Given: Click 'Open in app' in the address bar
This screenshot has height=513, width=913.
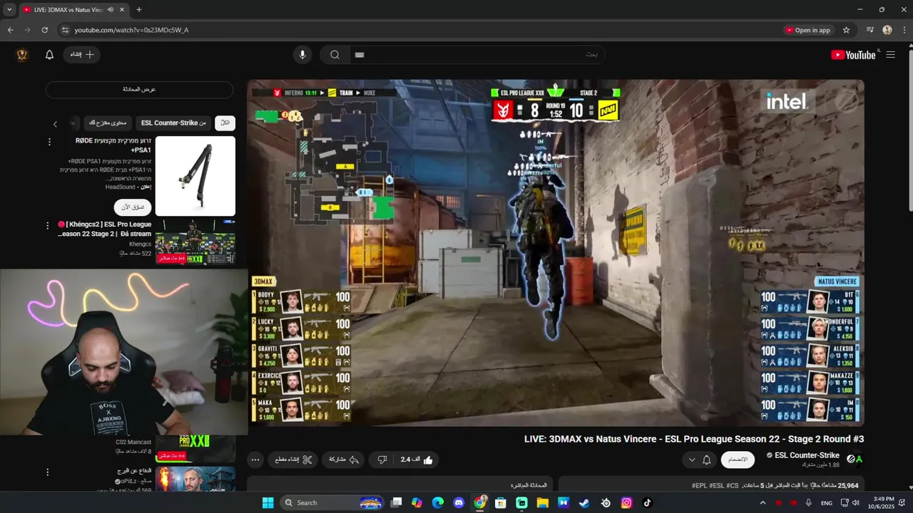Looking at the screenshot, I should click(807, 30).
